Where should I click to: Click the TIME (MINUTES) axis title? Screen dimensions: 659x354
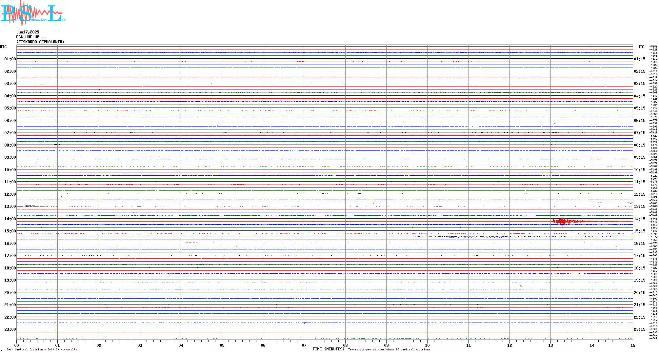[x=329, y=349]
